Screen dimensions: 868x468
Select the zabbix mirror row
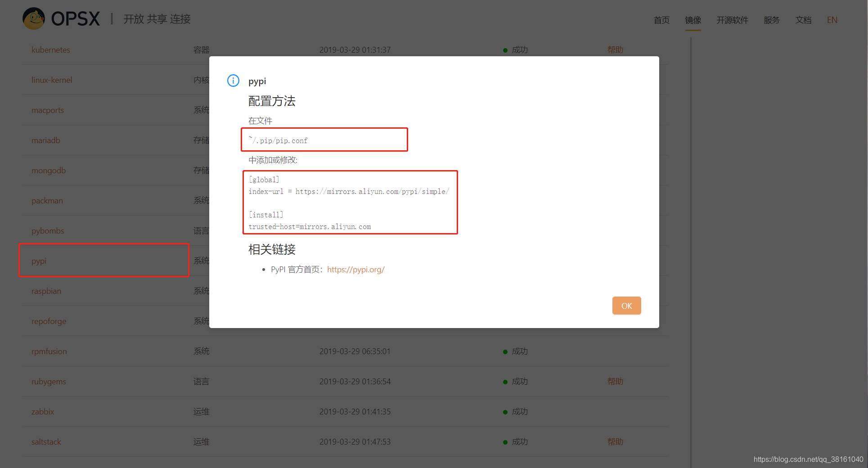[x=43, y=411]
